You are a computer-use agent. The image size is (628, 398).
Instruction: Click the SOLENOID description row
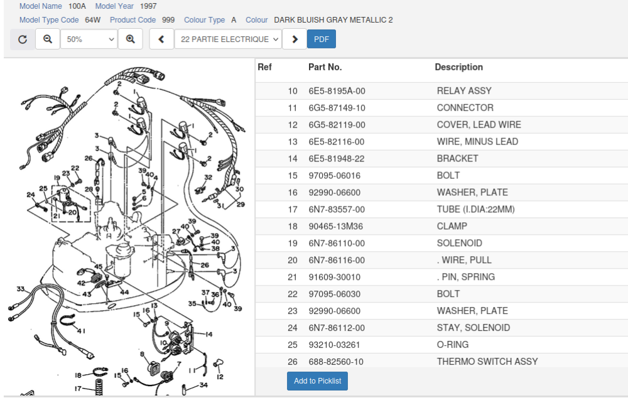(459, 244)
